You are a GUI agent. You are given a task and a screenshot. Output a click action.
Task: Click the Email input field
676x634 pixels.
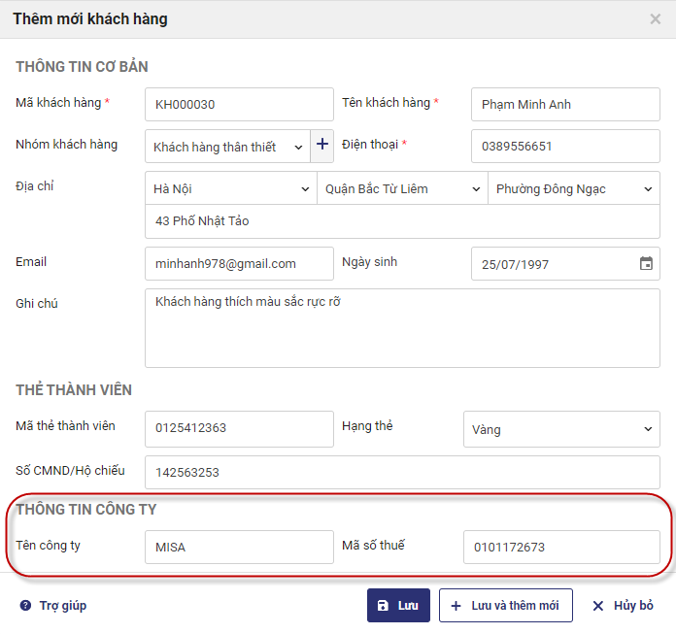coord(238,263)
